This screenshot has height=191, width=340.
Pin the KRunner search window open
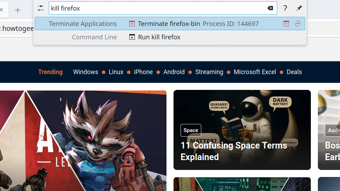pyautogui.click(x=299, y=8)
